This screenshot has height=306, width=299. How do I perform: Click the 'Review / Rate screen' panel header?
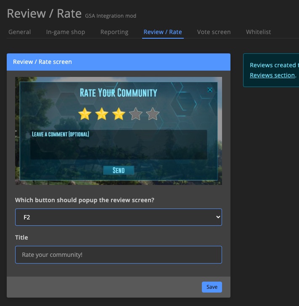(119, 62)
